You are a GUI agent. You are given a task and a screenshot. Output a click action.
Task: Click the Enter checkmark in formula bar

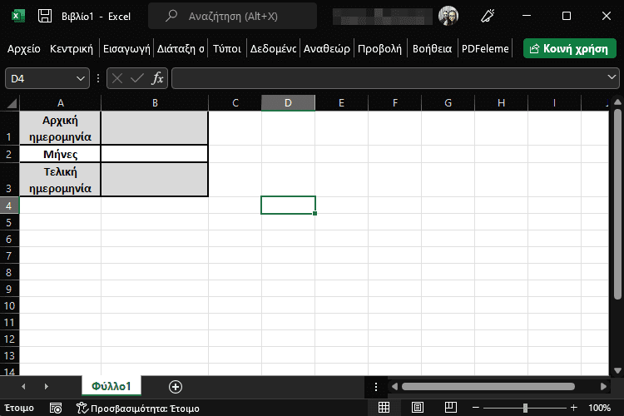(x=136, y=78)
